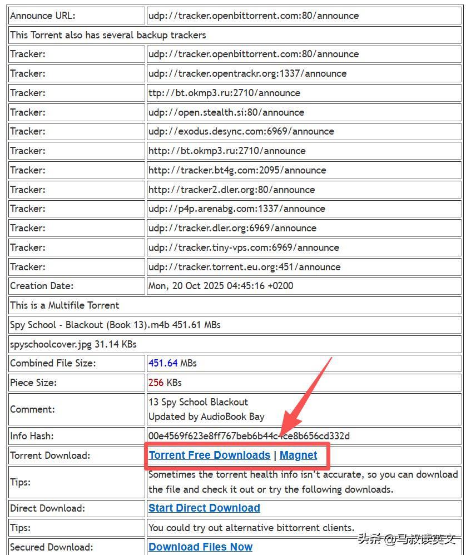
Task: Open the Download Files Now link
Action: point(200,547)
